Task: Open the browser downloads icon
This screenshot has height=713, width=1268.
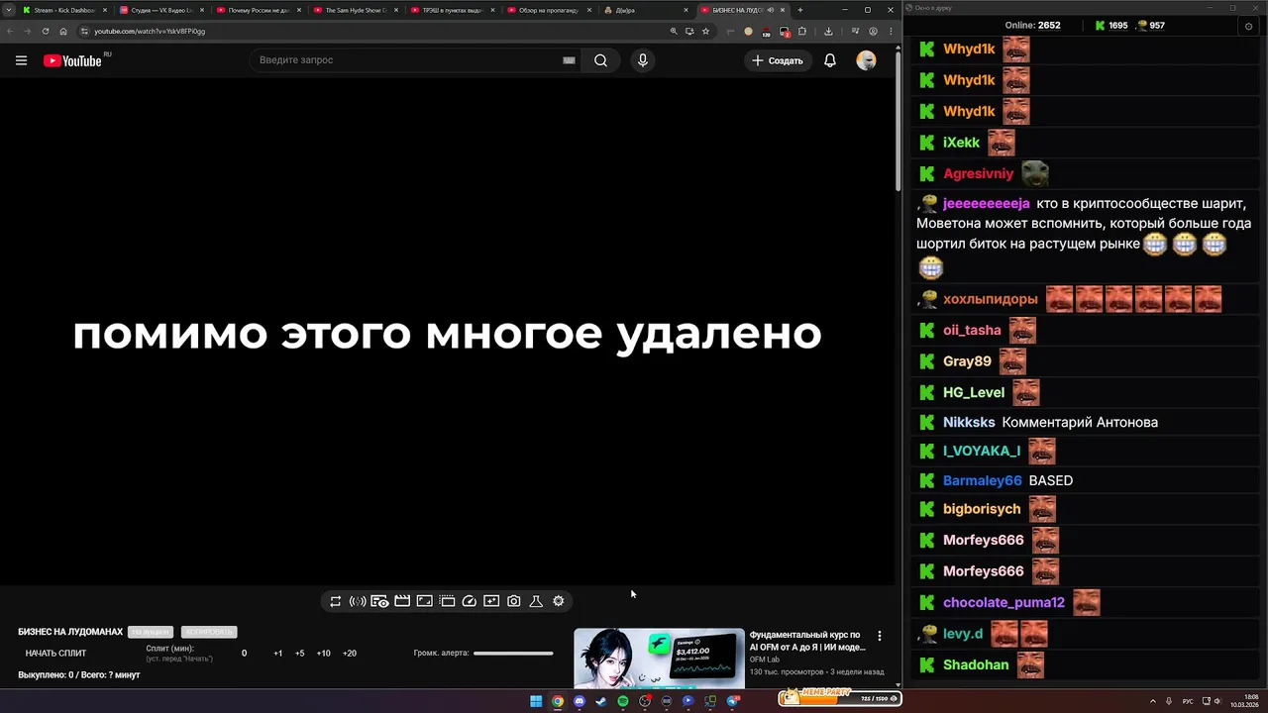Action: pos(828,31)
